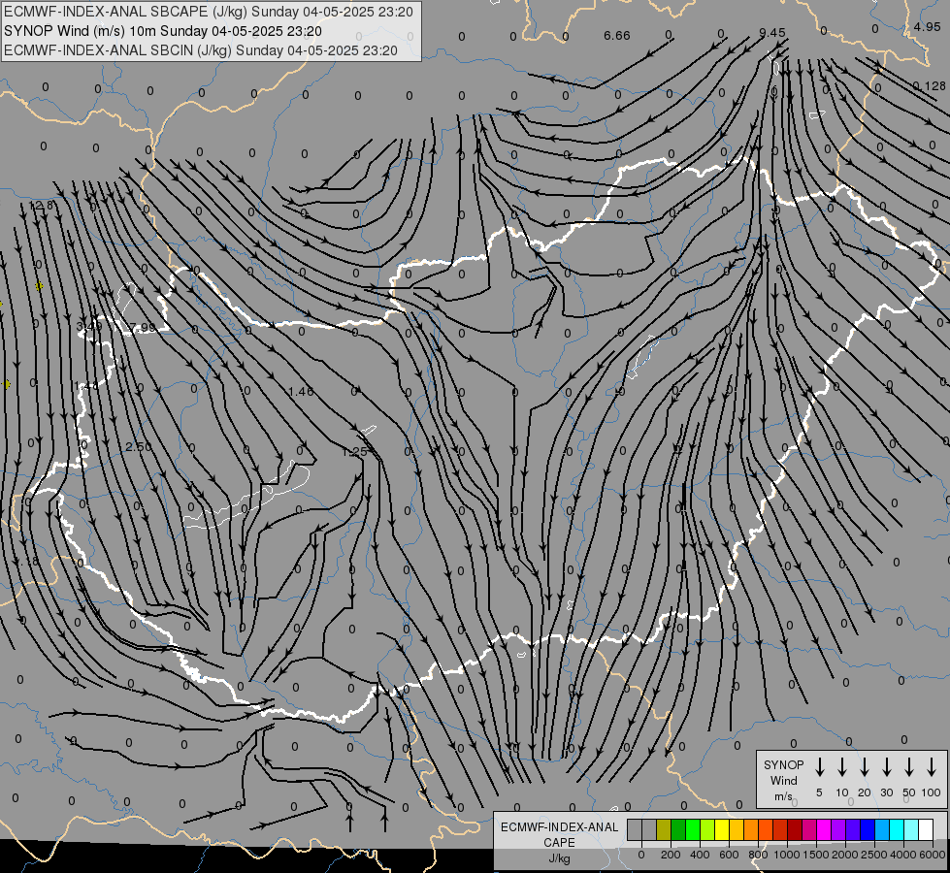Click the 4.95 value in the corner
950x873 pixels.
pyautogui.click(x=927, y=26)
